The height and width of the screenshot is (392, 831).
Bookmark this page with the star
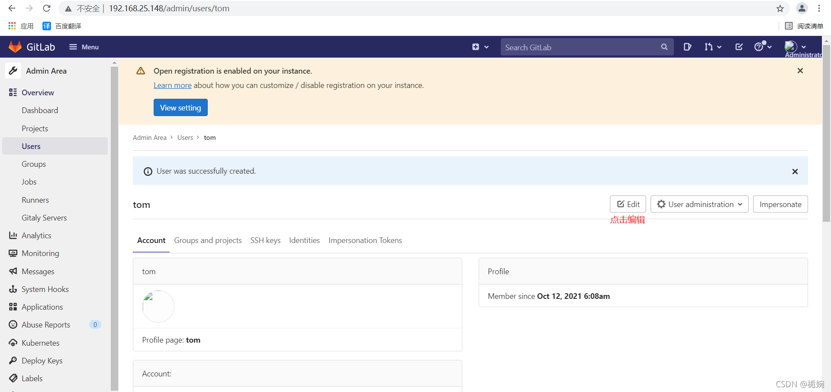[x=780, y=8]
